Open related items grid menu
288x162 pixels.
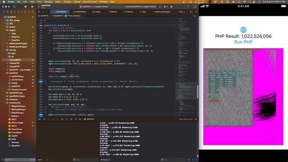coord(39,12)
